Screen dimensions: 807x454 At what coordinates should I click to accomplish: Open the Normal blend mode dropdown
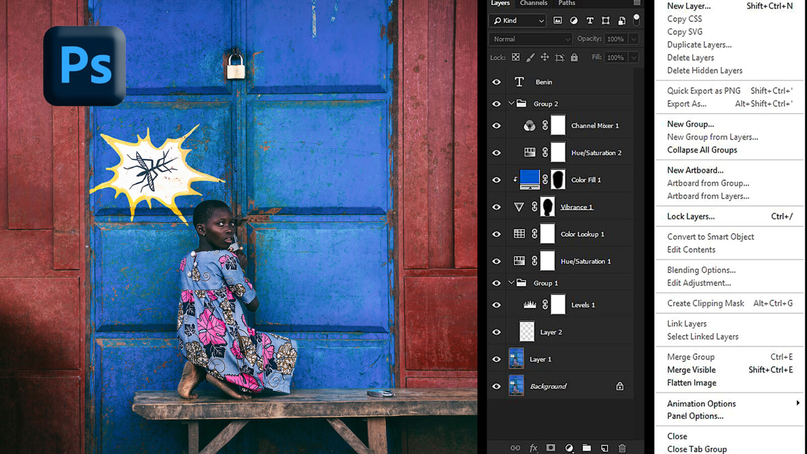pyautogui.click(x=531, y=39)
